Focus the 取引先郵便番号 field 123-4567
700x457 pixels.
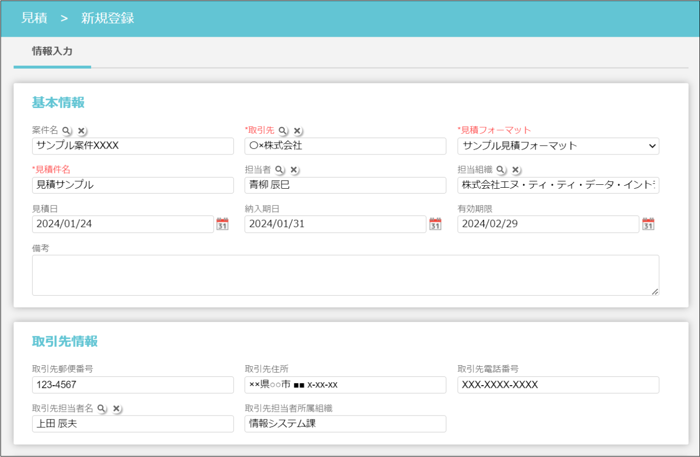(133, 385)
